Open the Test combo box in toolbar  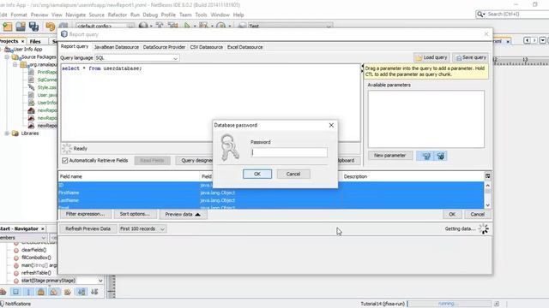pyautogui.click(x=290, y=27)
